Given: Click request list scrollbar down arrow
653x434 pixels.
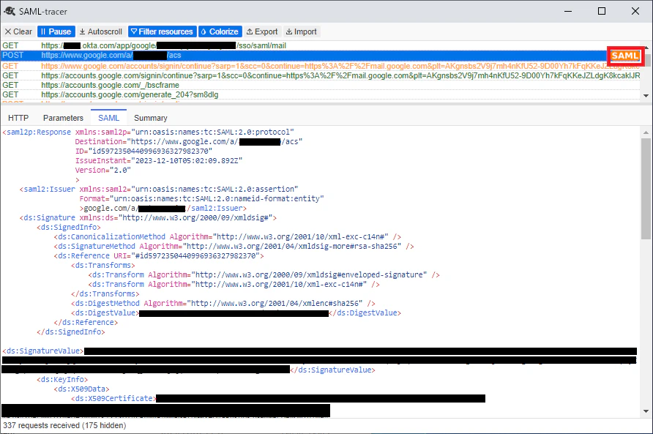Looking at the screenshot, I should [646, 96].
